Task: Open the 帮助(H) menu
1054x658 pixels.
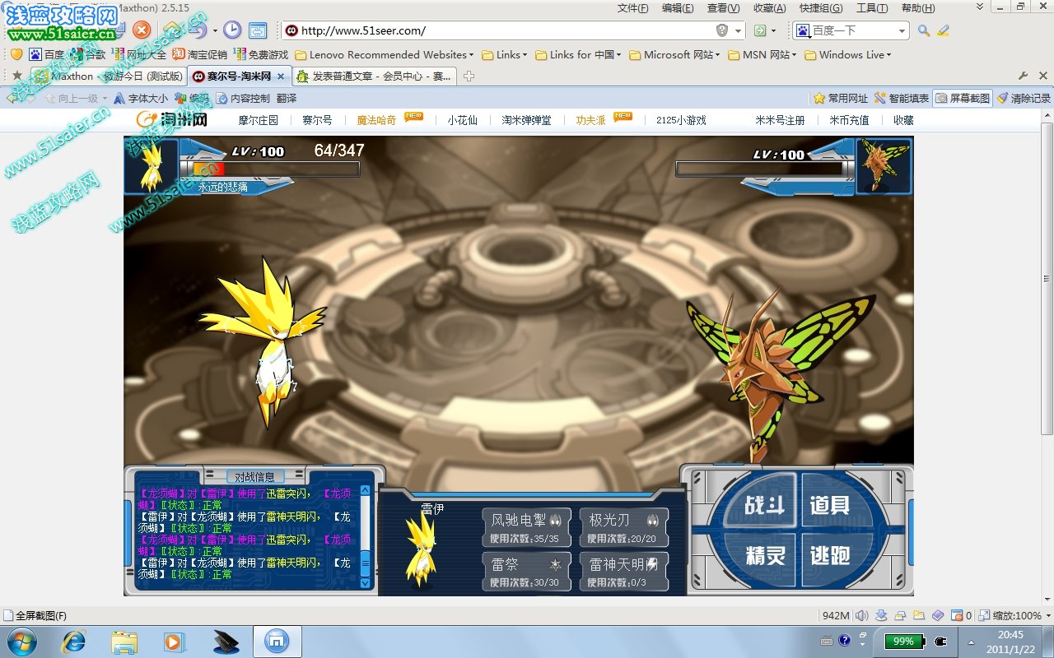Action: pos(918,8)
